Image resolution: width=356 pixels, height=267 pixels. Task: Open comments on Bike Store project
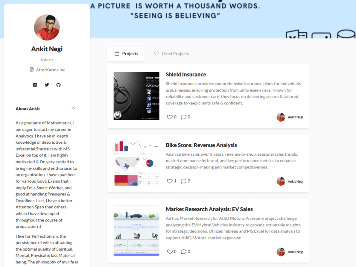click(x=183, y=181)
